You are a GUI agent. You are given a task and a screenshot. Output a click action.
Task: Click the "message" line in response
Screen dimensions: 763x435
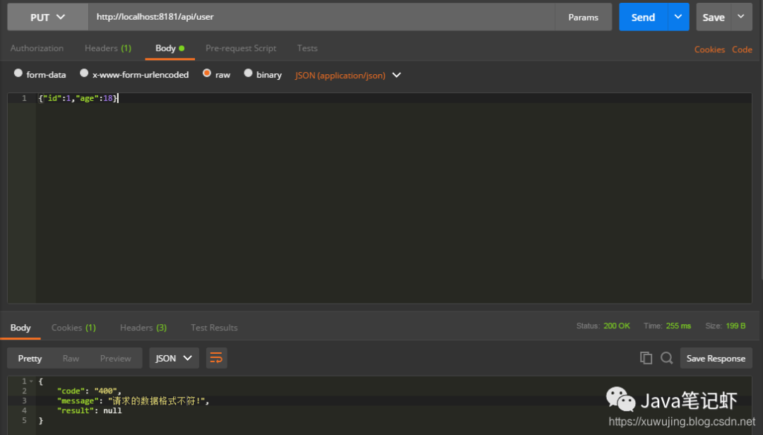pos(133,401)
